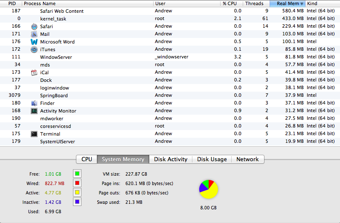Click the _windowserver user cell

point(171,57)
